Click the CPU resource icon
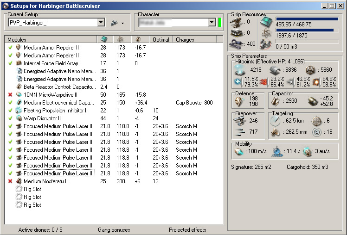Image resolution: width=347 pixels, height=235 pixels. click(x=266, y=22)
